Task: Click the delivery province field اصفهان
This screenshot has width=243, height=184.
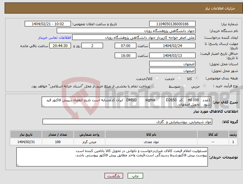Action: (x=172, y=64)
